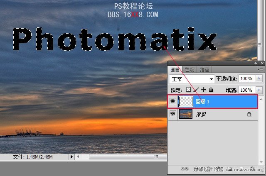This screenshot has height=176, width=266.
Task: Select the 背景 layer thumbnail
Action: point(186,114)
